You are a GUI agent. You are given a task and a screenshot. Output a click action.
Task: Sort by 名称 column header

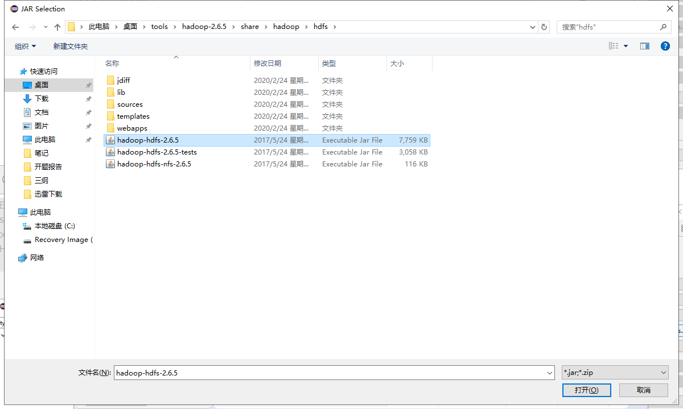pos(112,63)
